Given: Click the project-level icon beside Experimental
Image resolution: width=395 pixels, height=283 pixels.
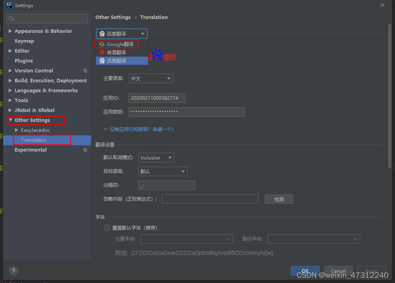Looking at the screenshot, I should tap(85, 150).
